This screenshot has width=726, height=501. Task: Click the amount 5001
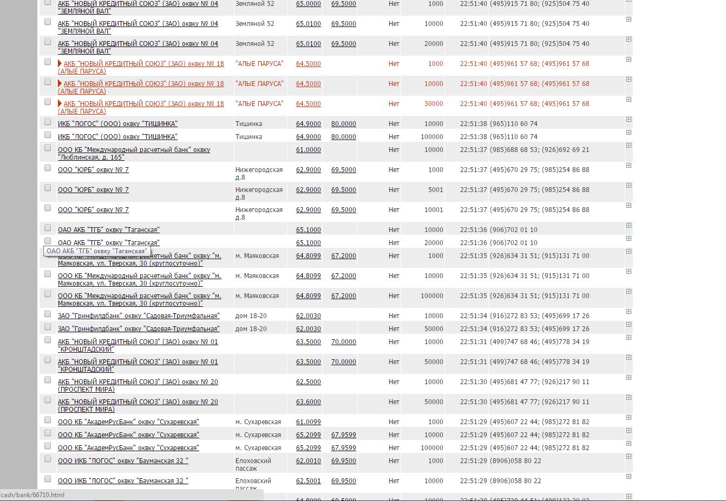[436, 190]
